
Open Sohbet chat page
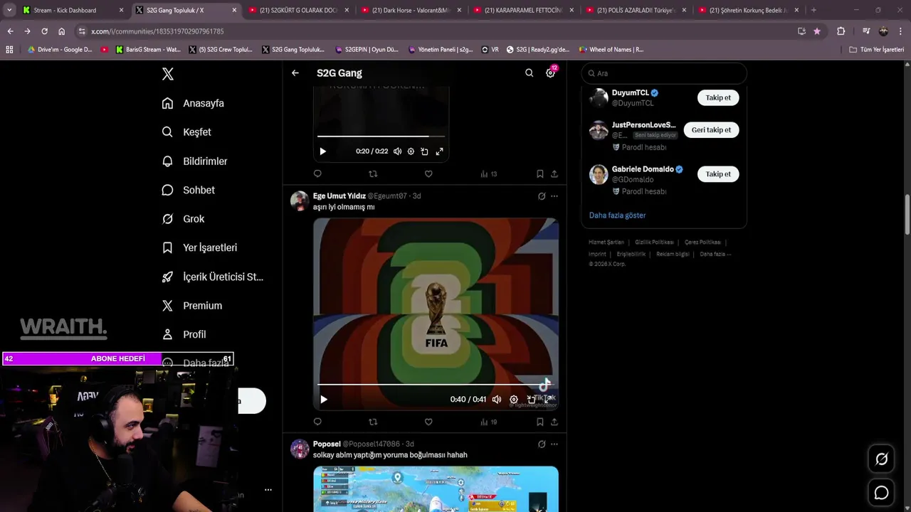[188, 190]
